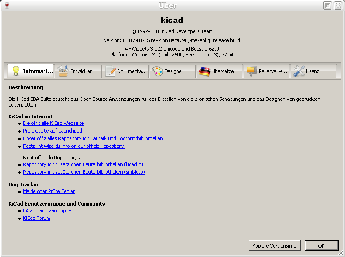Open Projektseite auf Launchpad link

pyautogui.click(x=53, y=131)
